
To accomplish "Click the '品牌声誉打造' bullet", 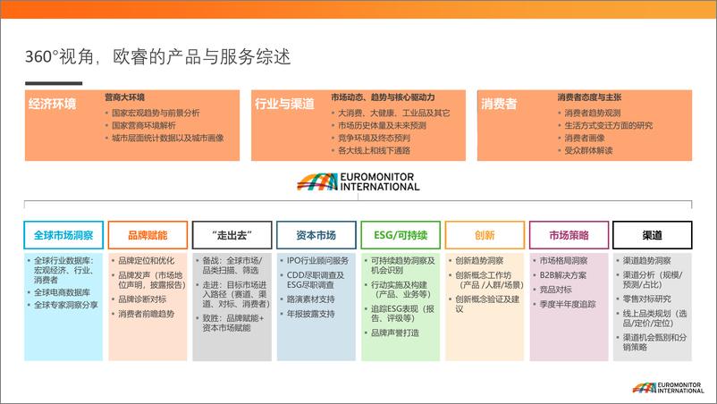I will pyautogui.click(x=395, y=333).
